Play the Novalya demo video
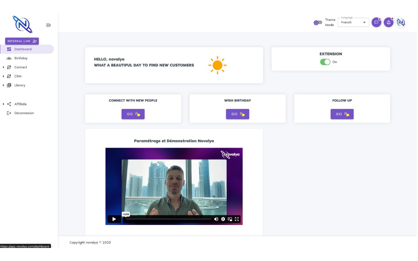The image size is (418, 261). click(x=114, y=219)
